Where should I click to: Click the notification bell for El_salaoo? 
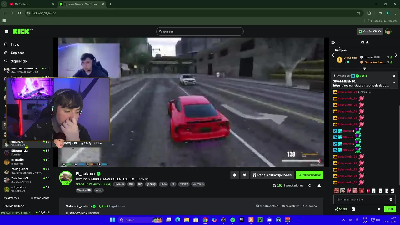pos(234,175)
